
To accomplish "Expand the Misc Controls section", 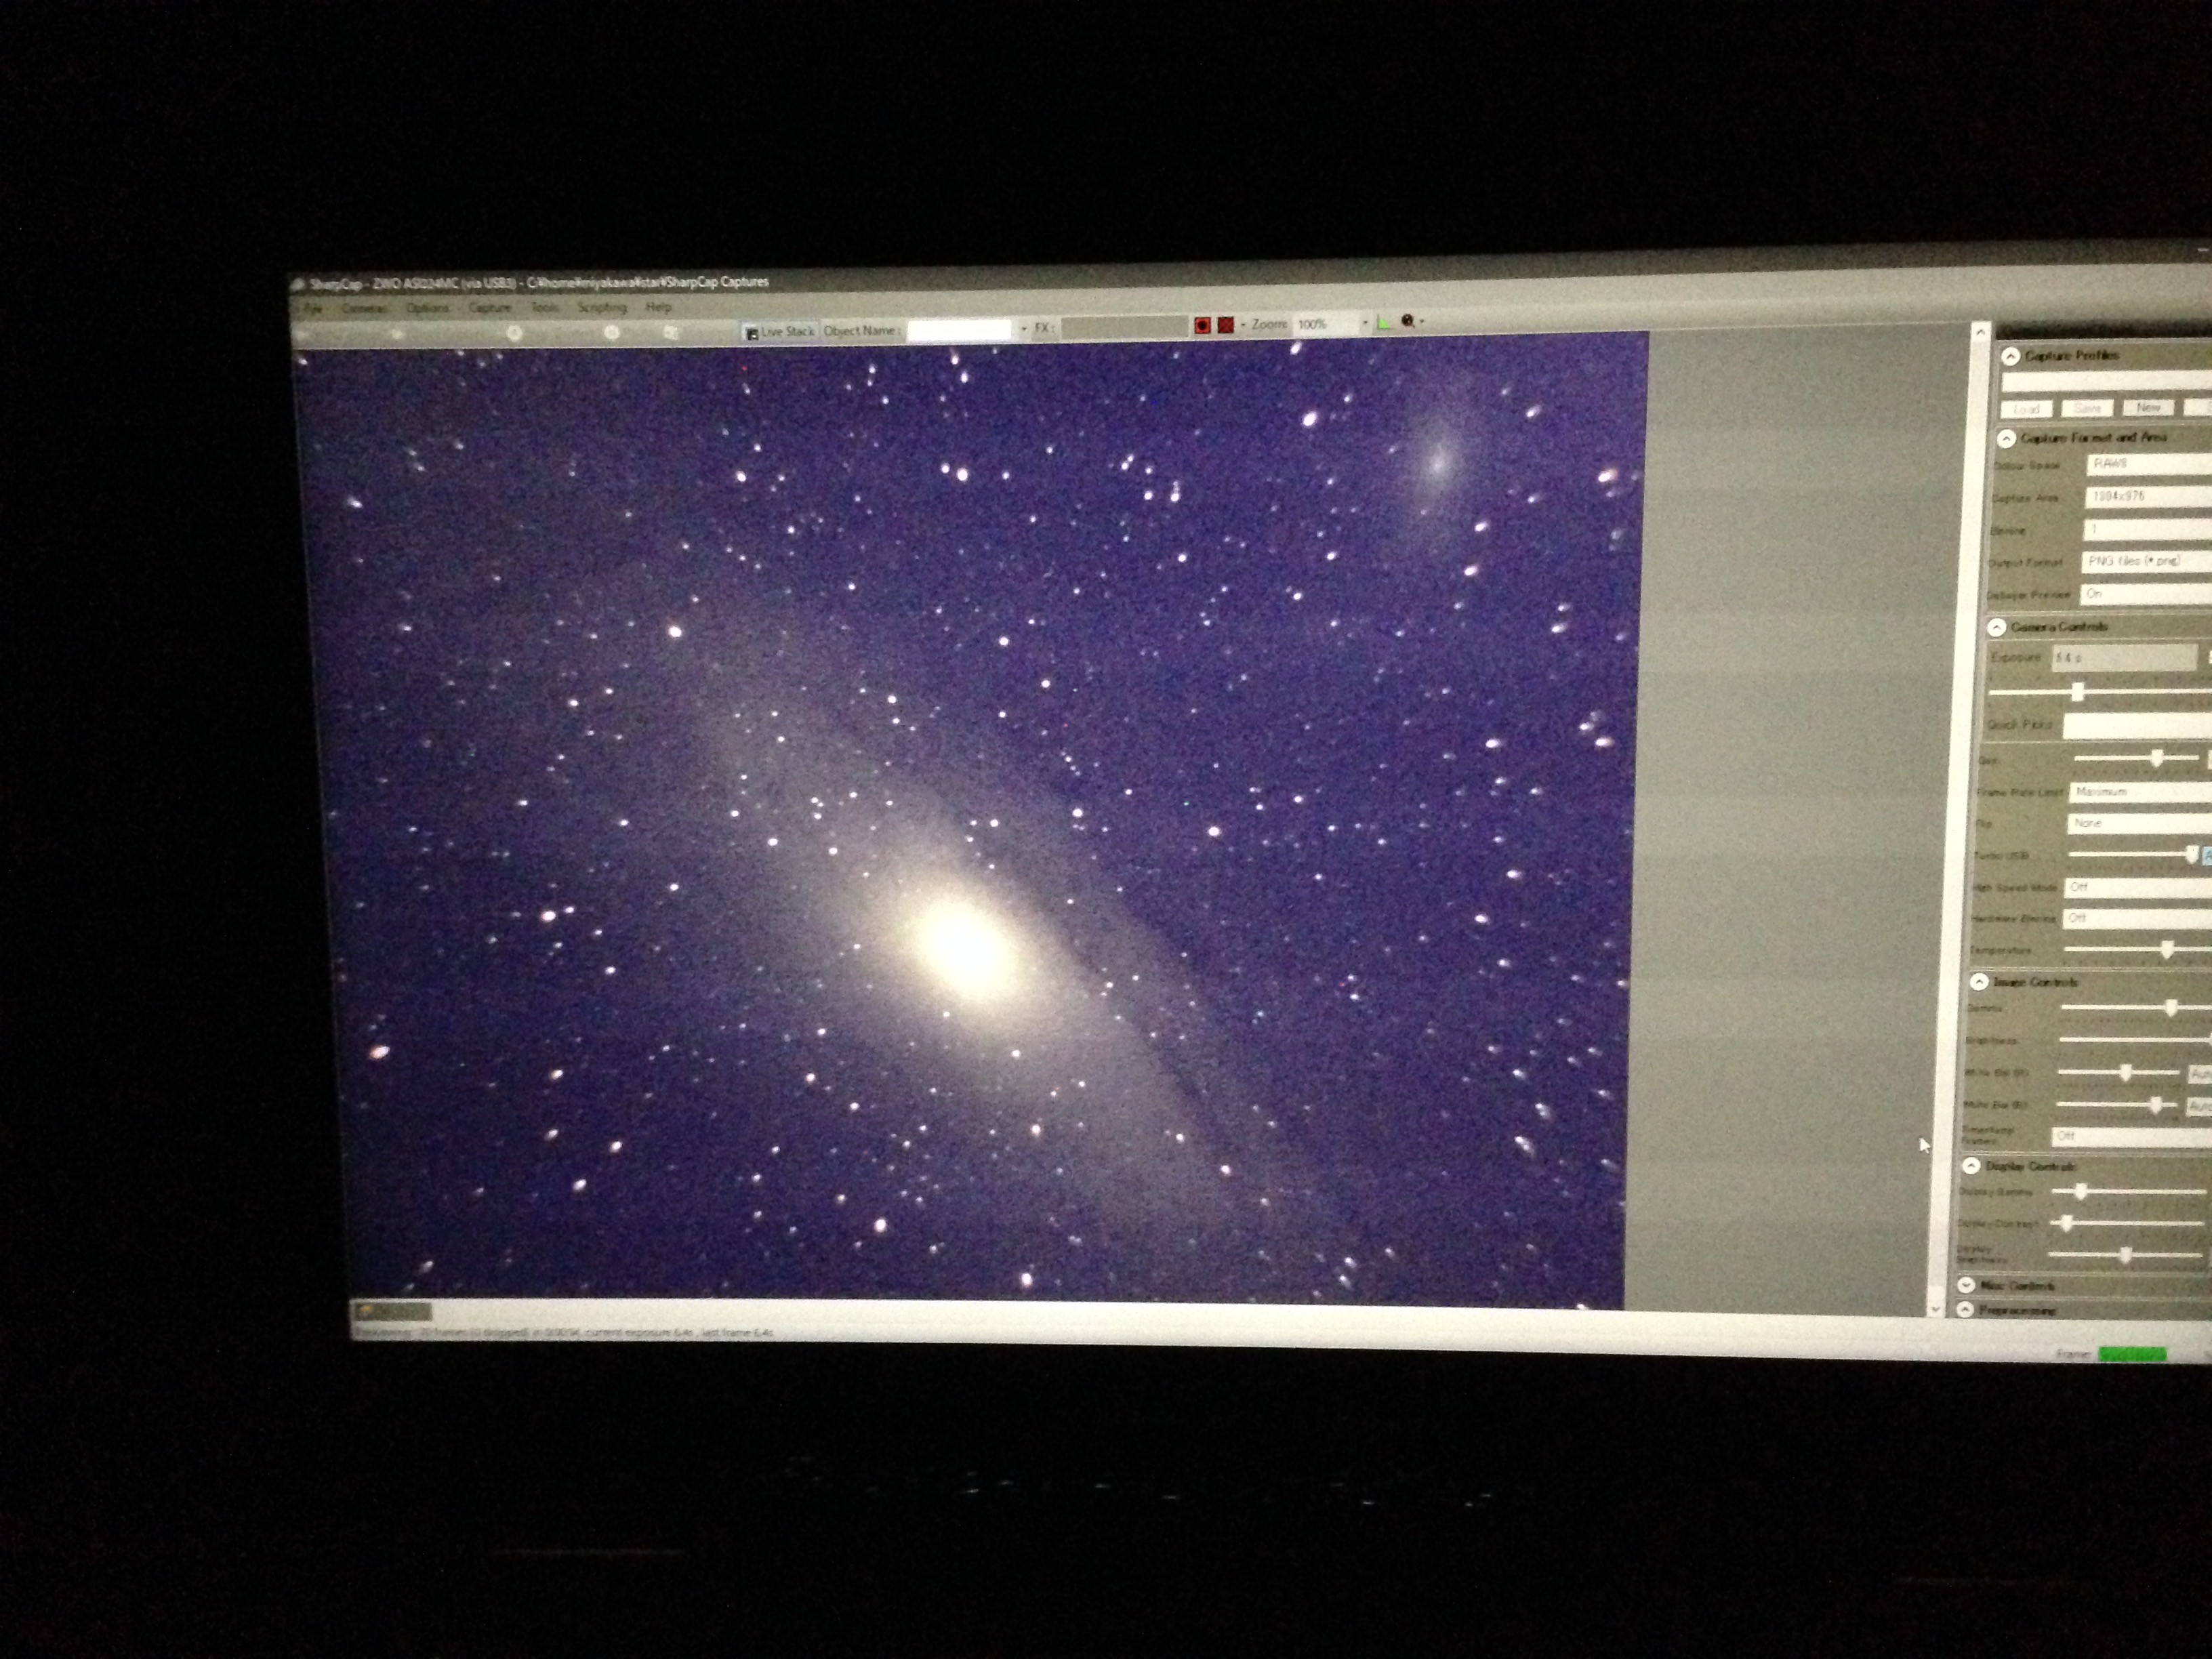I will coord(1967,1285).
